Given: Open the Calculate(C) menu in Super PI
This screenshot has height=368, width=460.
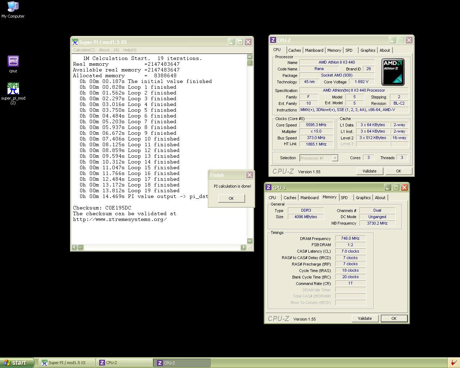Looking at the screenshot, I should [x=84, y=50].
